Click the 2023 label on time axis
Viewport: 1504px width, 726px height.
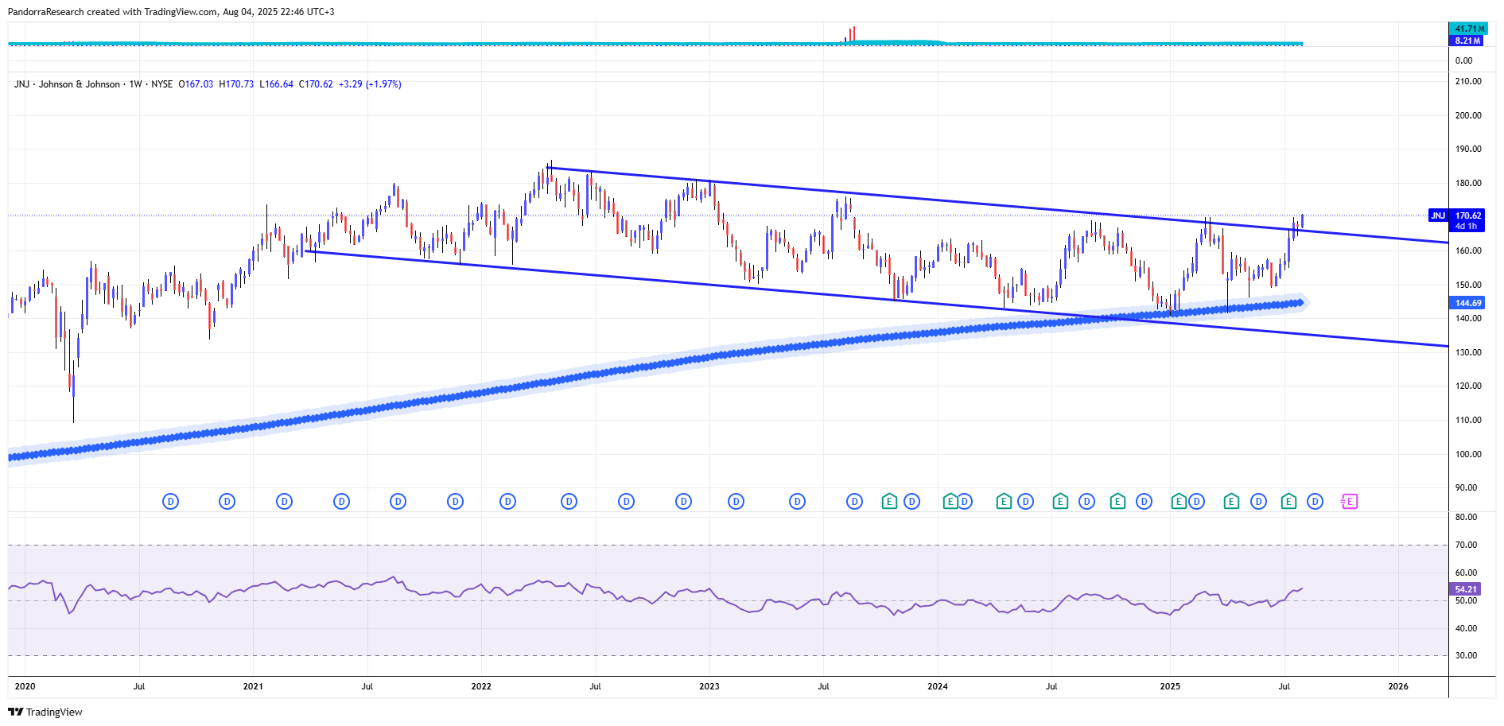709,686
